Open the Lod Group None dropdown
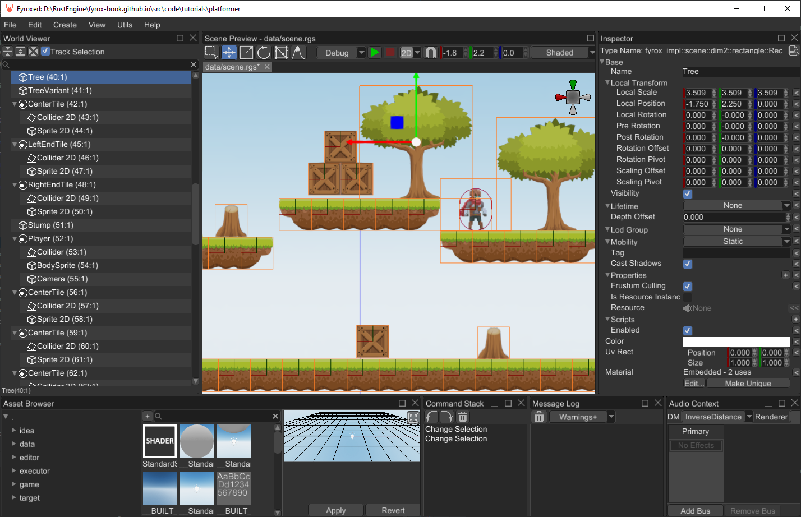Image resolution: width=801 pixels, height=517 pixels. tap(736, 229)
